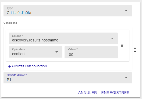Open the Type dropdown arrow
The height and width of the screenshot is (99, 142).
[126, 10]
